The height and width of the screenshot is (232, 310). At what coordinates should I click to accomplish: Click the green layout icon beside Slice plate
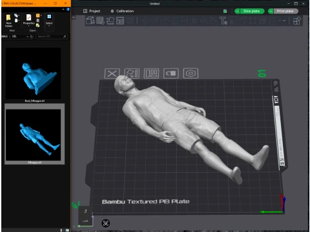pos(225,11)
